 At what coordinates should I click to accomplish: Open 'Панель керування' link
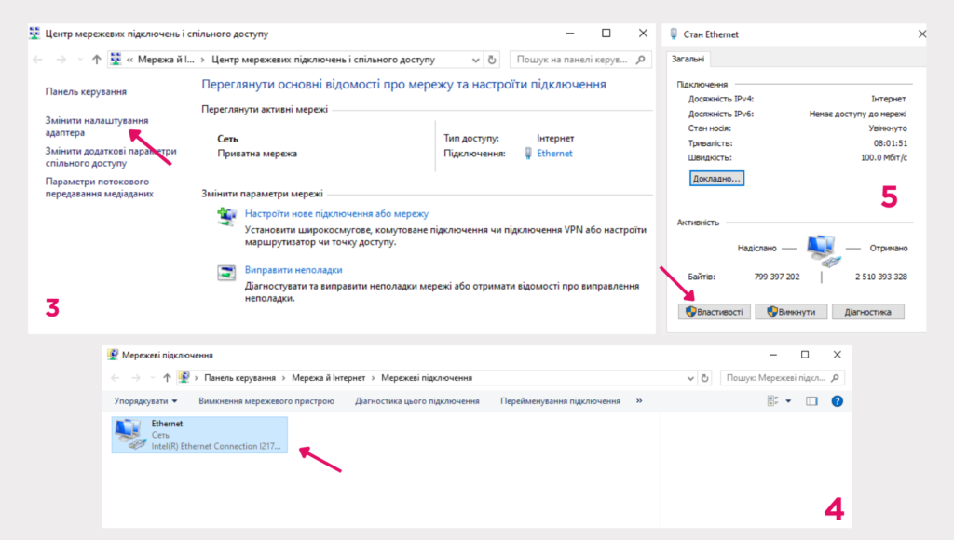pyautogui.click(x=86, y=91)
